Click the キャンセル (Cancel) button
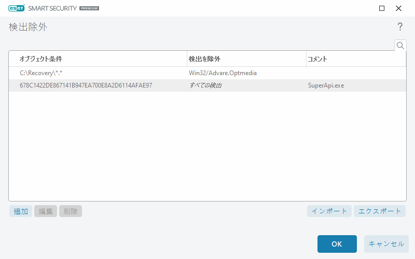Screen dimensions: 415x259 [x=386, y=244]
